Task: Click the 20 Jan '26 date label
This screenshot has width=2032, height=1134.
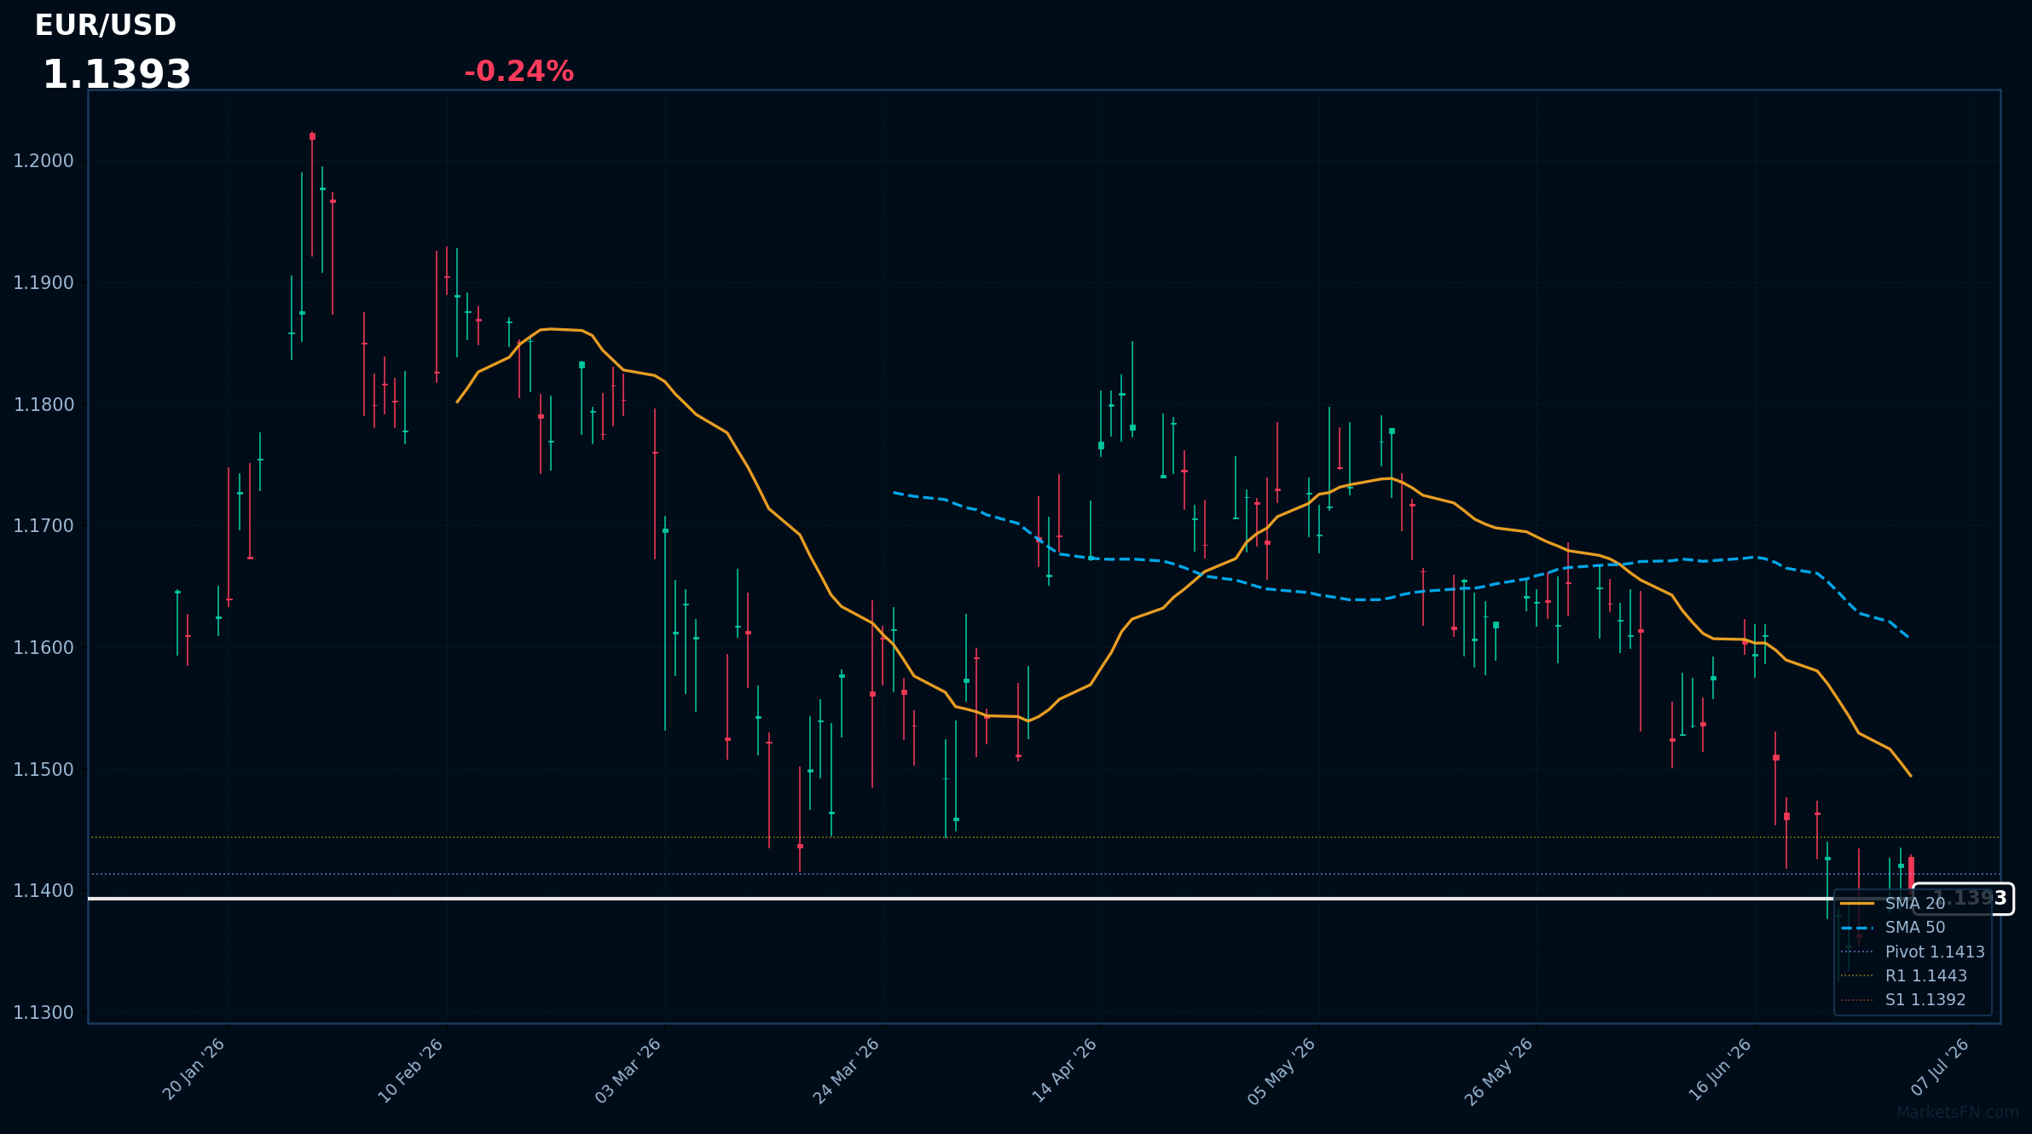Action: pyautogui.click(x=194, y=1069)
